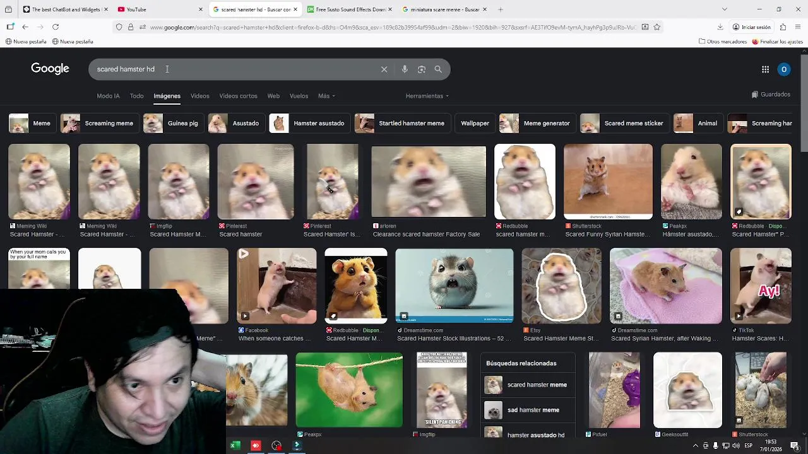The image size is (808, 454).
Task: Filter by the Guinea pig chip
Action: [x=173, y=123]
